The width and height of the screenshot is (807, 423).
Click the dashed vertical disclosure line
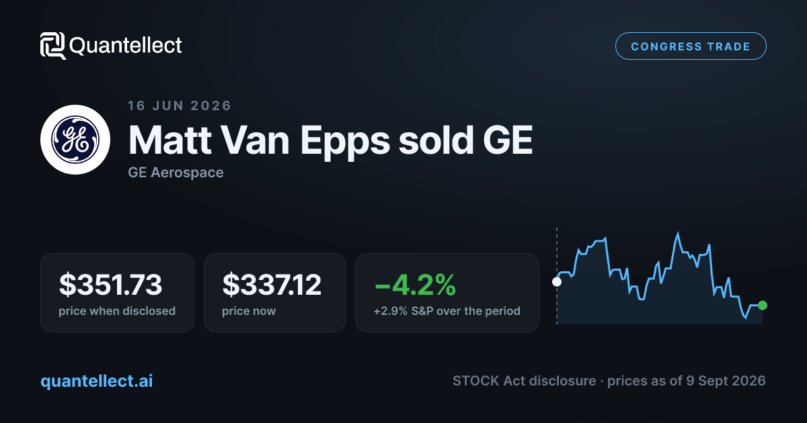click(557, 276)
